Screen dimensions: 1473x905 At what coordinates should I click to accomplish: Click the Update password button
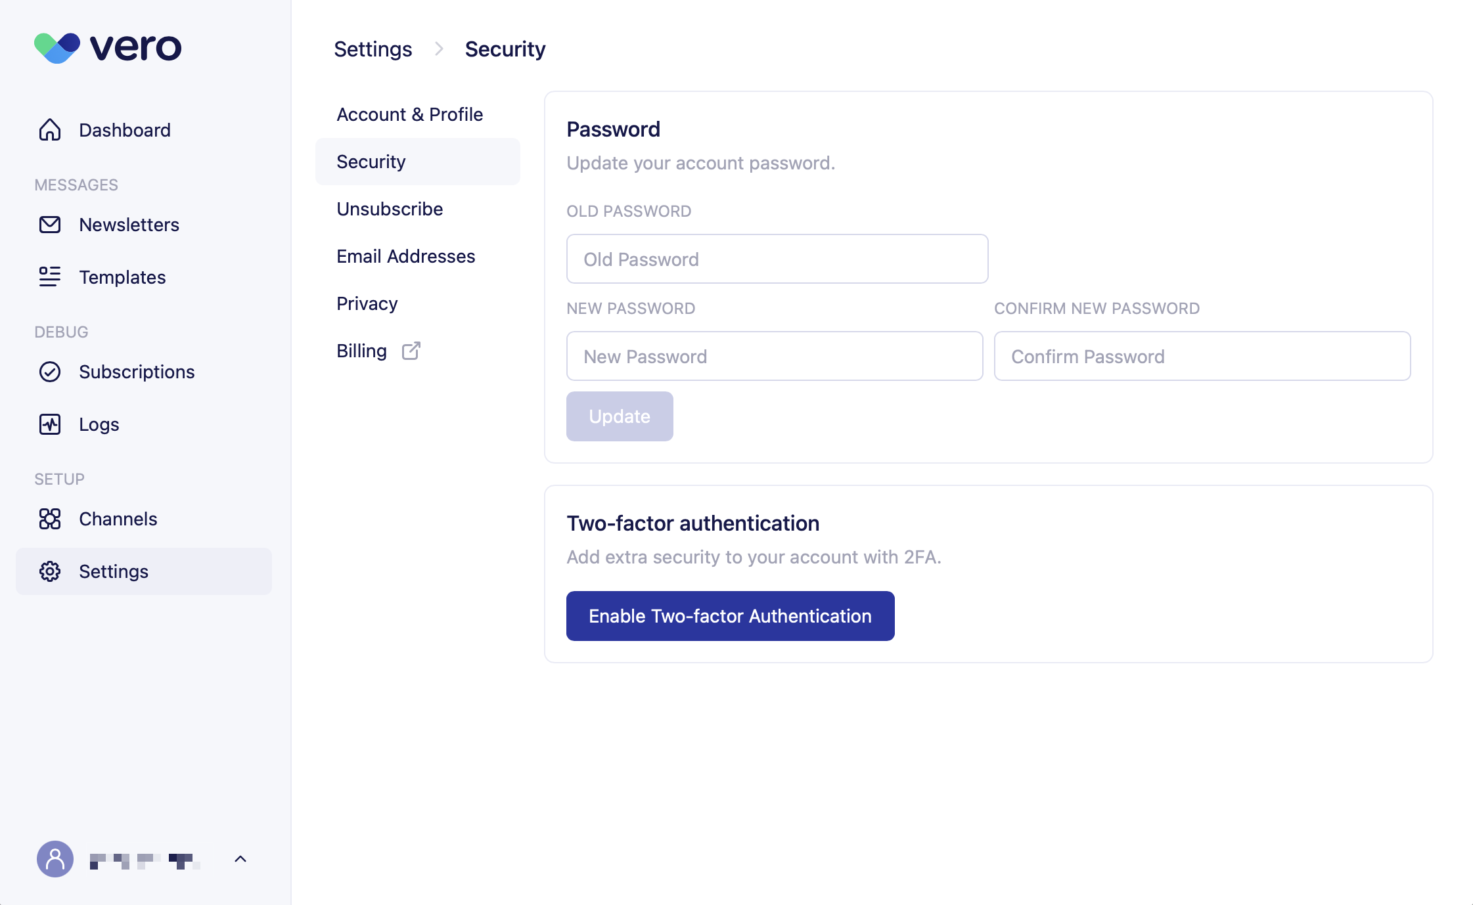click(x=619, y=416)
